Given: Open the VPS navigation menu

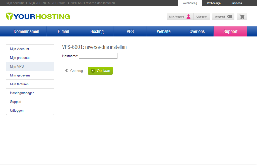Looking at the screenshot, I should pos(130,31).
